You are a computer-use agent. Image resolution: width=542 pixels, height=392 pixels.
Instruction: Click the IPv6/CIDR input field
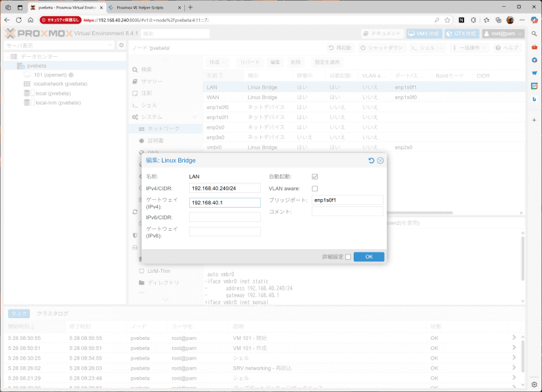pyautogui.click(x=225, y=217)
